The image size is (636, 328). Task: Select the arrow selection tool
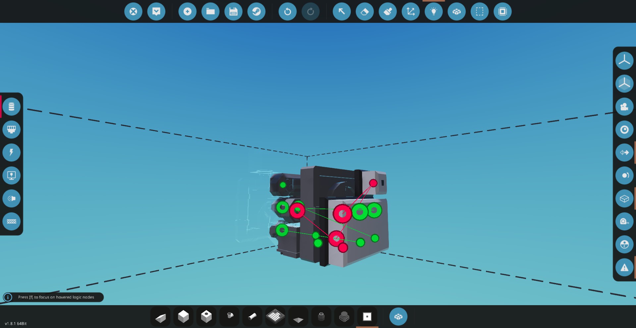pyautogui.click(x=342, y=12)
